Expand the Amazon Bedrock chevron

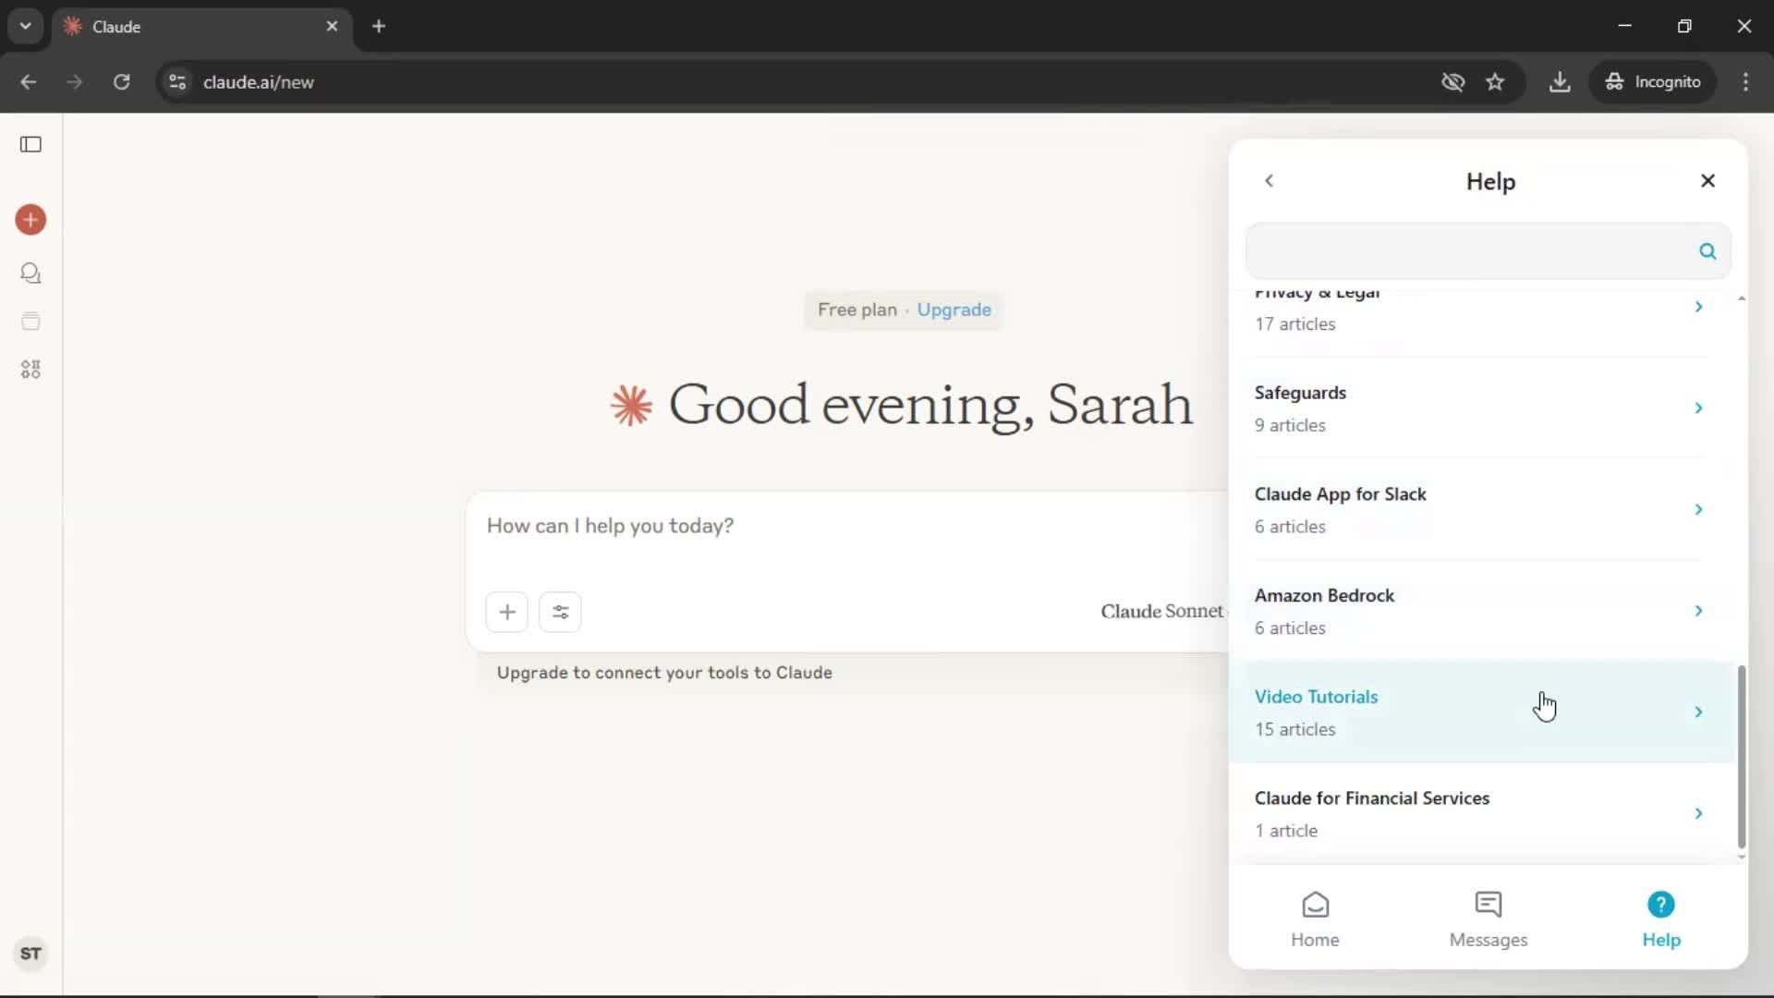pyautogui.click(x=1698, y=611)
